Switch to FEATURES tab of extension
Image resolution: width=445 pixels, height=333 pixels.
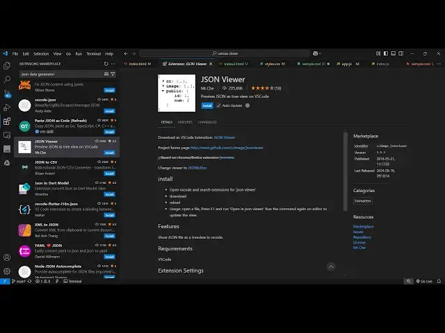(185, 122)
